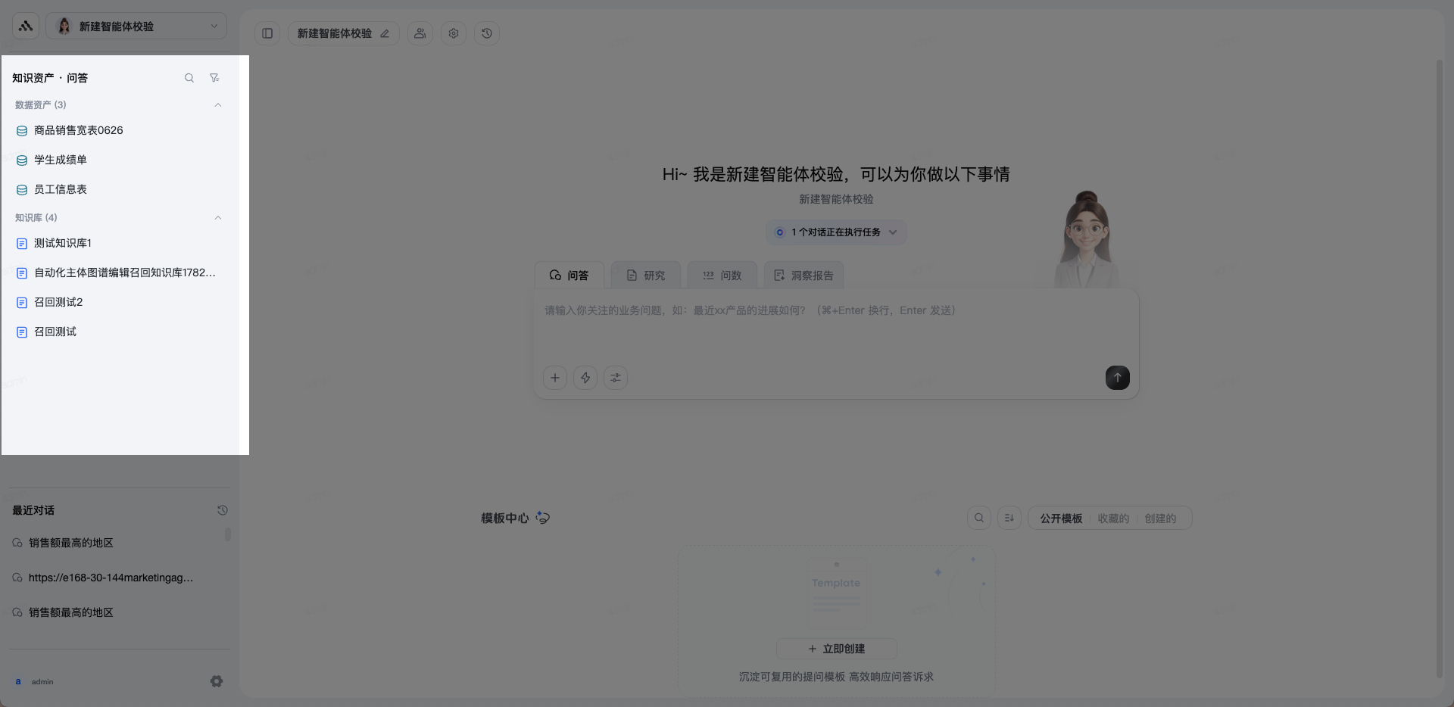Open the 自动化主体图谱编辑召回知识库 item
Image resolution: width=1454 pixels, height=707 pixels.
point(120,273)
